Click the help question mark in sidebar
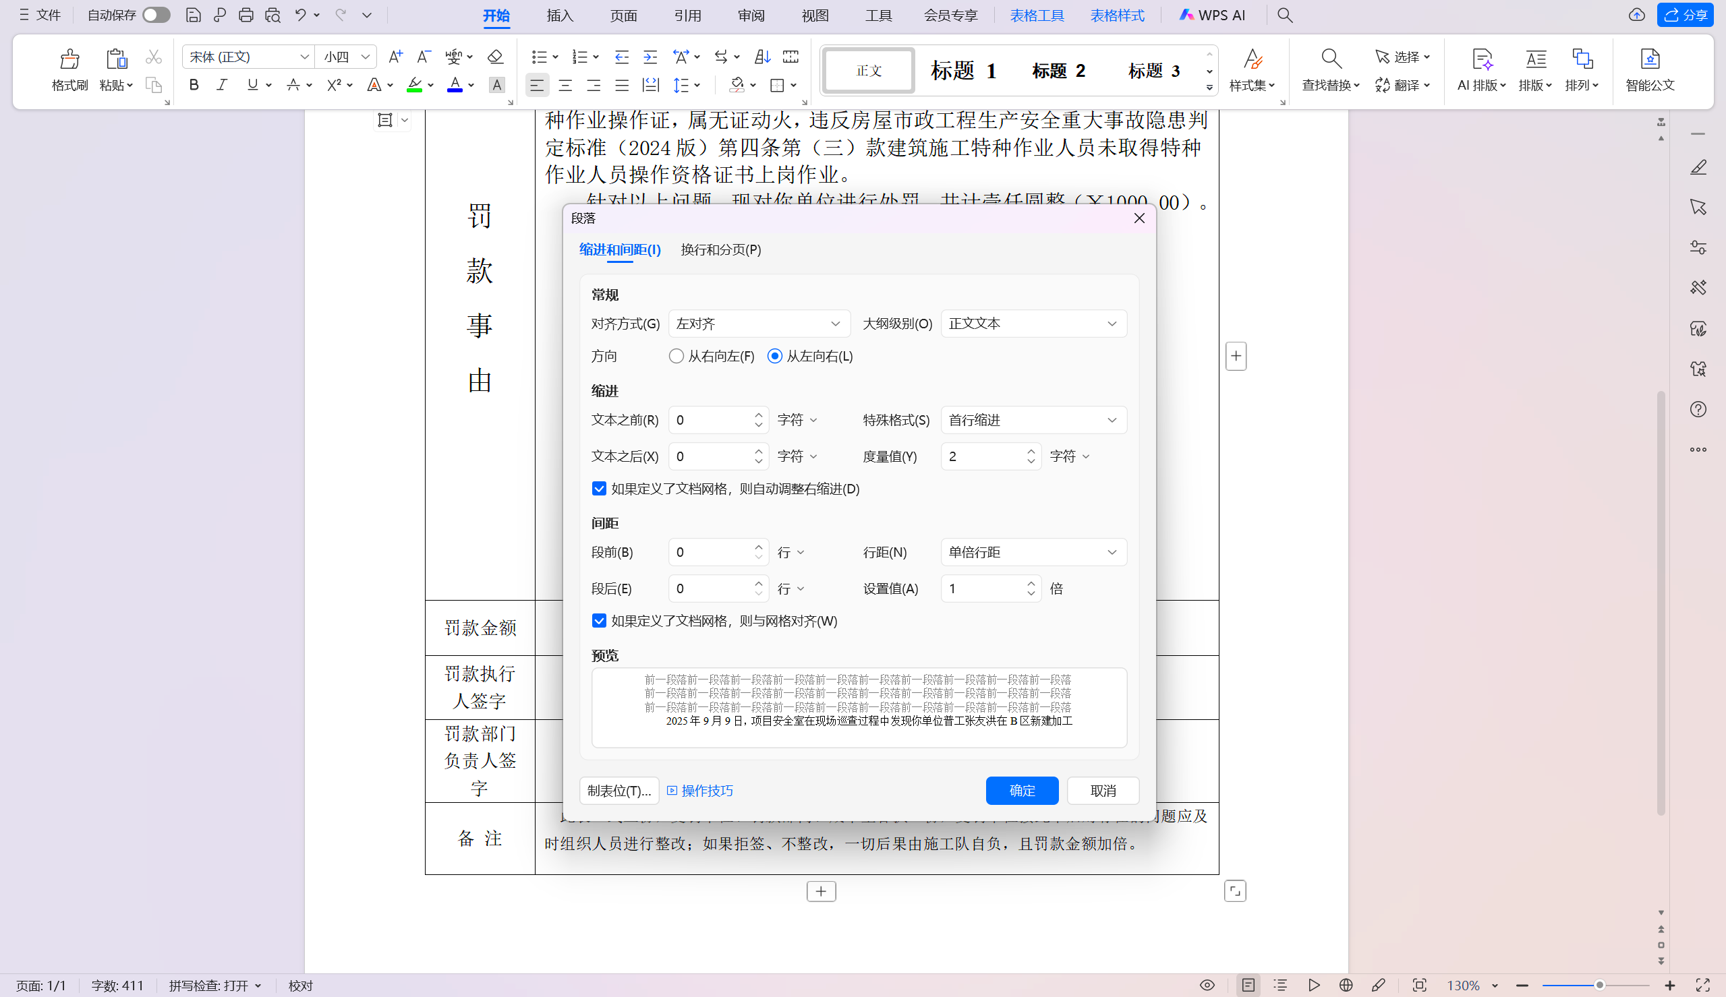1726x997 pixels. coord(1698,409)
